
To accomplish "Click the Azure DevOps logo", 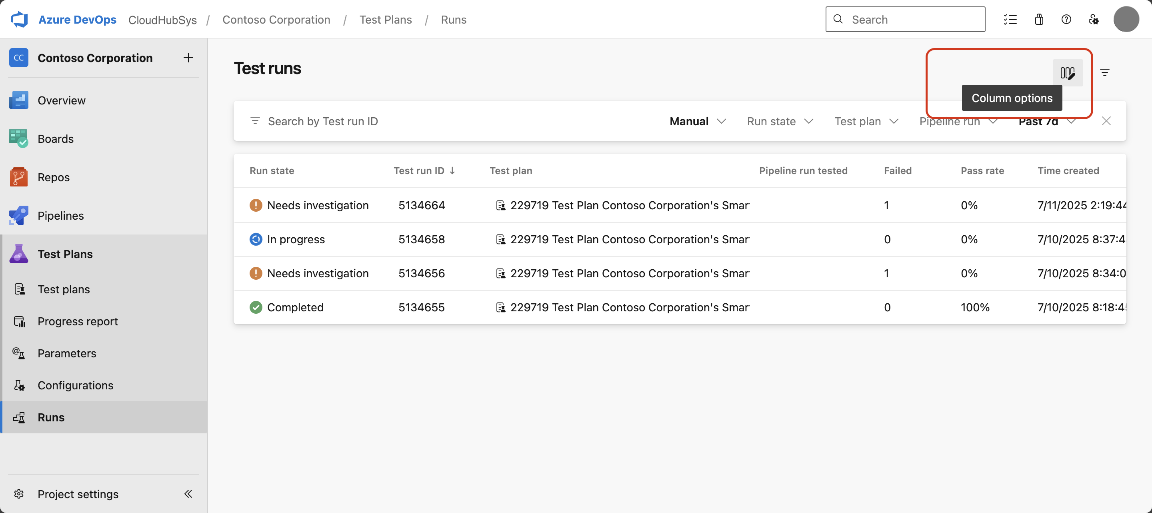I will tap(19, 19).
